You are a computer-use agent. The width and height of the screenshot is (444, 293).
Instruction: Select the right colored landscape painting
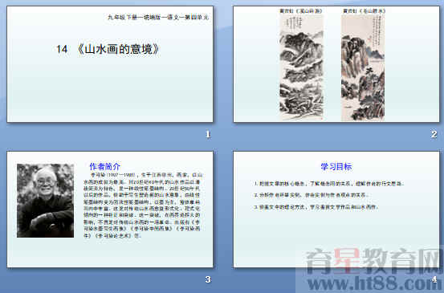pyautogui.click(x=363, y=67)
